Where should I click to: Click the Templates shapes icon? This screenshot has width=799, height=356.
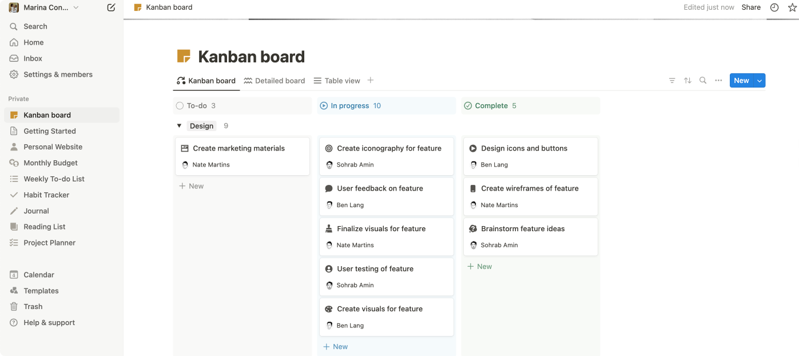coord(14,291)
